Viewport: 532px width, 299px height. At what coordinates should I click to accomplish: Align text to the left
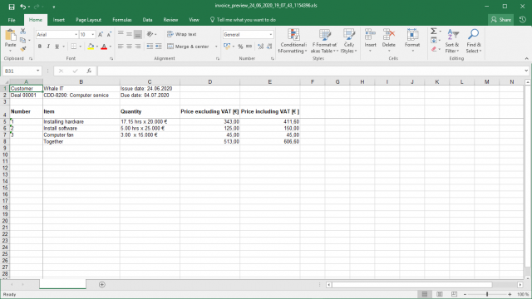[121, 47]
